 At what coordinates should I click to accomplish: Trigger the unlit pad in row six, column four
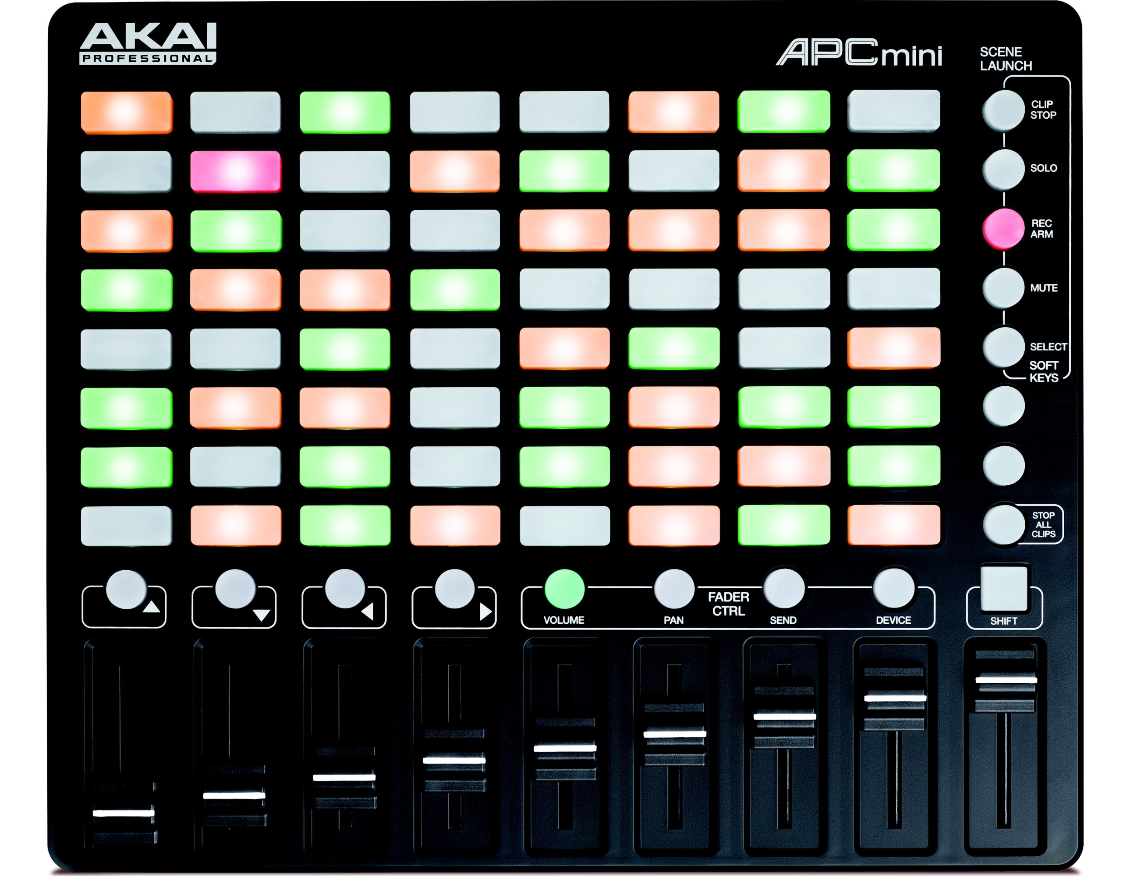tap(455, 407)
